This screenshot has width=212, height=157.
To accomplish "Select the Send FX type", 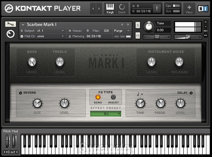I will click(98, 97).
